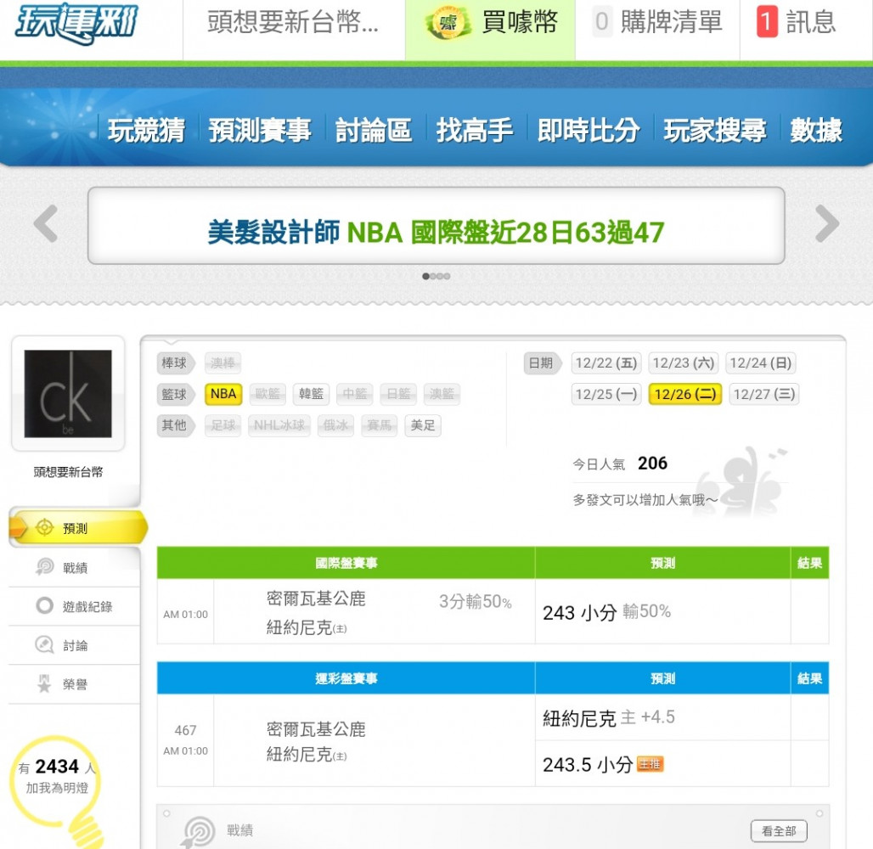873x849 pixels.
Task: Click the 243 小分 輸50% prediction
Action: pyautogui.click(x=607, y=612)
